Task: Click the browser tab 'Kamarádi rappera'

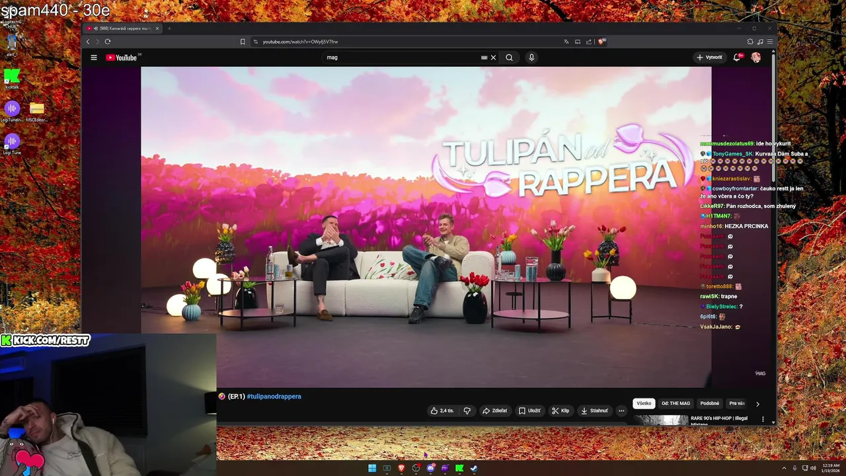Action: click(122, 28)
